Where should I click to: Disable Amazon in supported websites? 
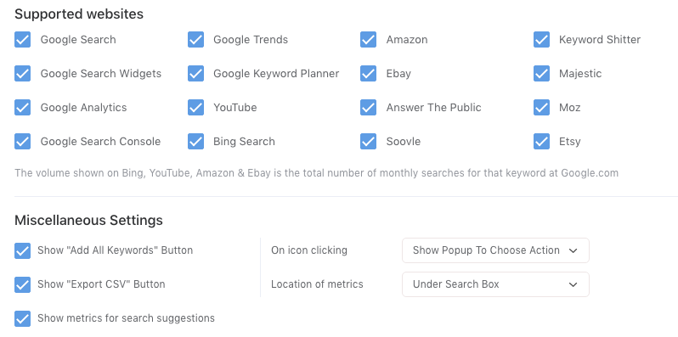pos(369,40)
